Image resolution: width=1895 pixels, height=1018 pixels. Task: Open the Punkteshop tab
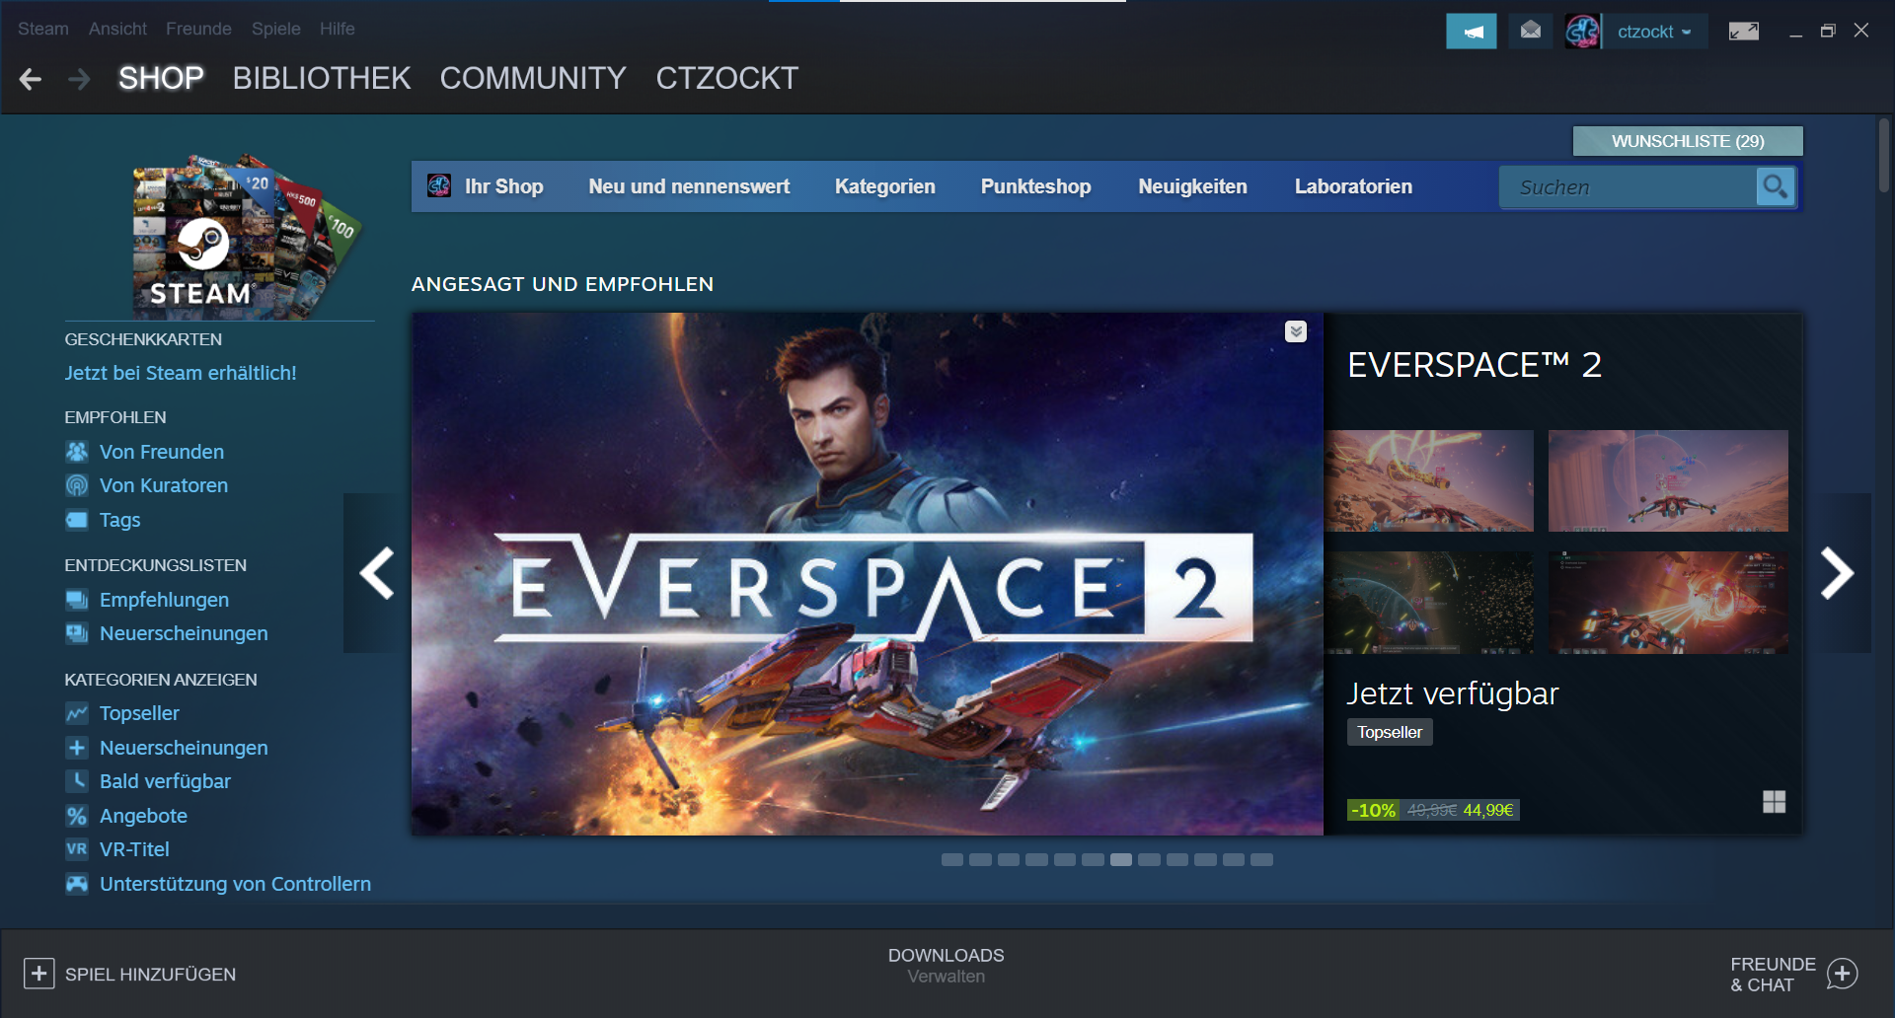(1035, 186)
